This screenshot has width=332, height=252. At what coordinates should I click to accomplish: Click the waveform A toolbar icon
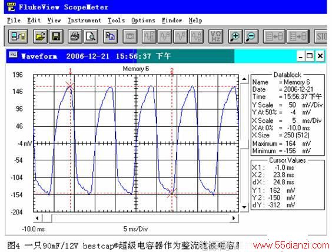point(165,36)
